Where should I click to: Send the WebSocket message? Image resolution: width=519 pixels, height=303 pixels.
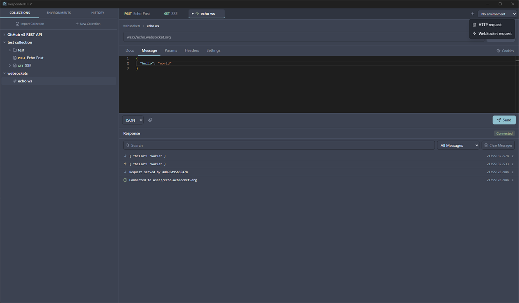click(x=504, y=120)
